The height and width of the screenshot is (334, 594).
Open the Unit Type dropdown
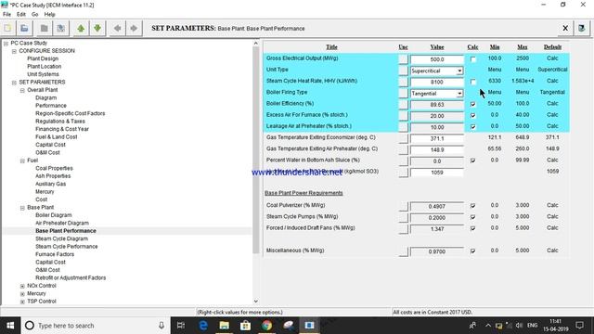[459, 71]
